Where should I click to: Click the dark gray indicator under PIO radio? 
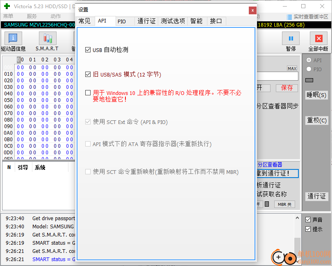tap(309, 80)
